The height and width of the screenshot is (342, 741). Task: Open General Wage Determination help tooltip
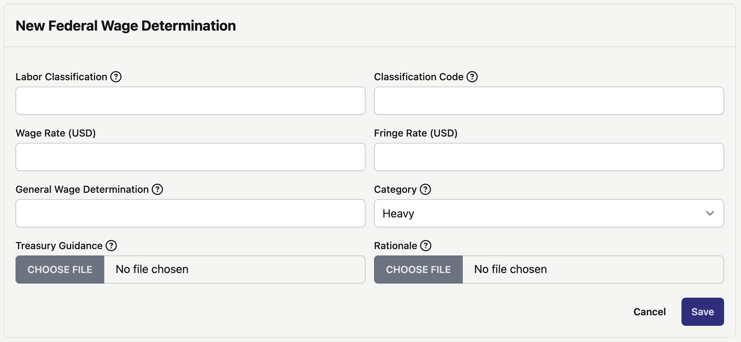click(x=157, y=189)
